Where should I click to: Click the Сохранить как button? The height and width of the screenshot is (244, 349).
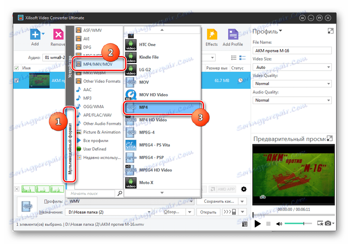pyautogui.click(x=218, y=202)
